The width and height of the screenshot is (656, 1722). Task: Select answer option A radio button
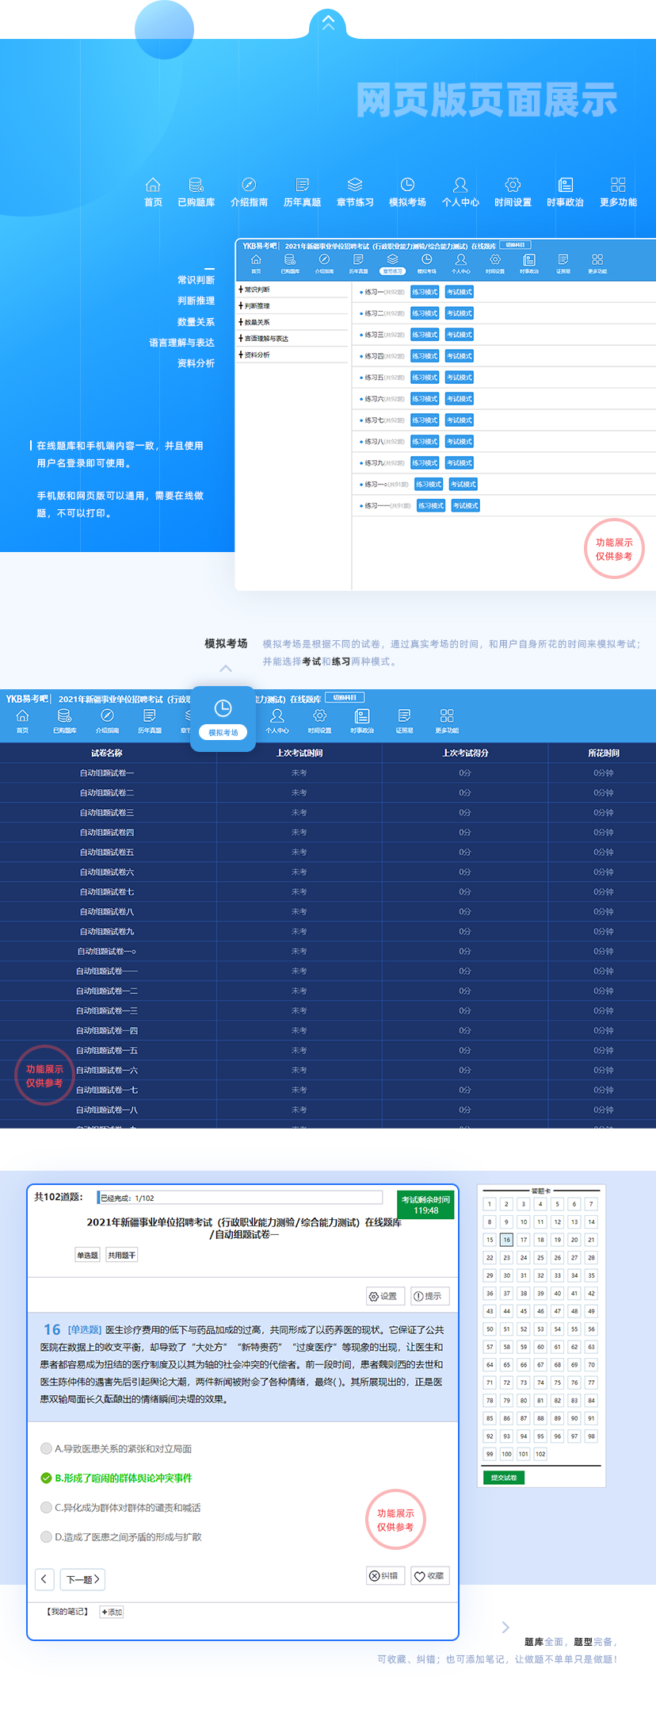click(46, 1448)
